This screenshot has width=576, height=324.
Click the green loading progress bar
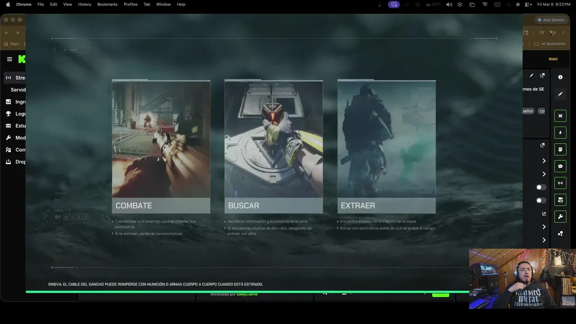click(247, 292)
